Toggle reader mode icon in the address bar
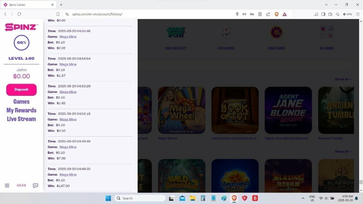363x204 pixels. (260, 14)
